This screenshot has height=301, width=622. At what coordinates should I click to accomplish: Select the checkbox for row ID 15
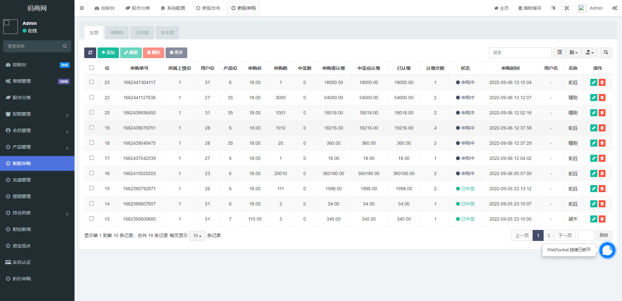(91, 188)
